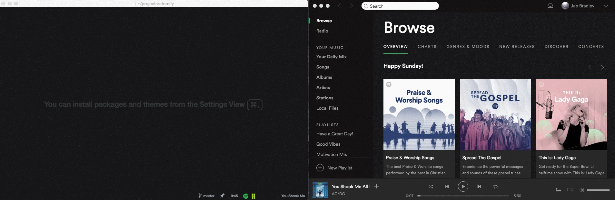
Task: Click the 0:07 elapsed time
Action: 410,196
